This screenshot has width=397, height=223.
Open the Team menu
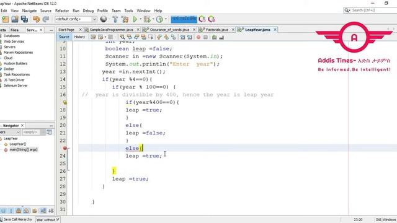point(116,11)
